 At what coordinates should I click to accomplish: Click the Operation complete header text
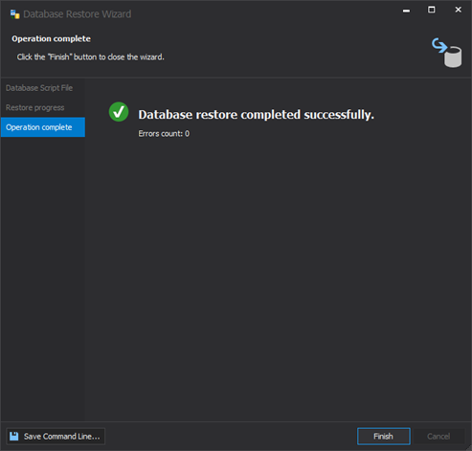51,38
